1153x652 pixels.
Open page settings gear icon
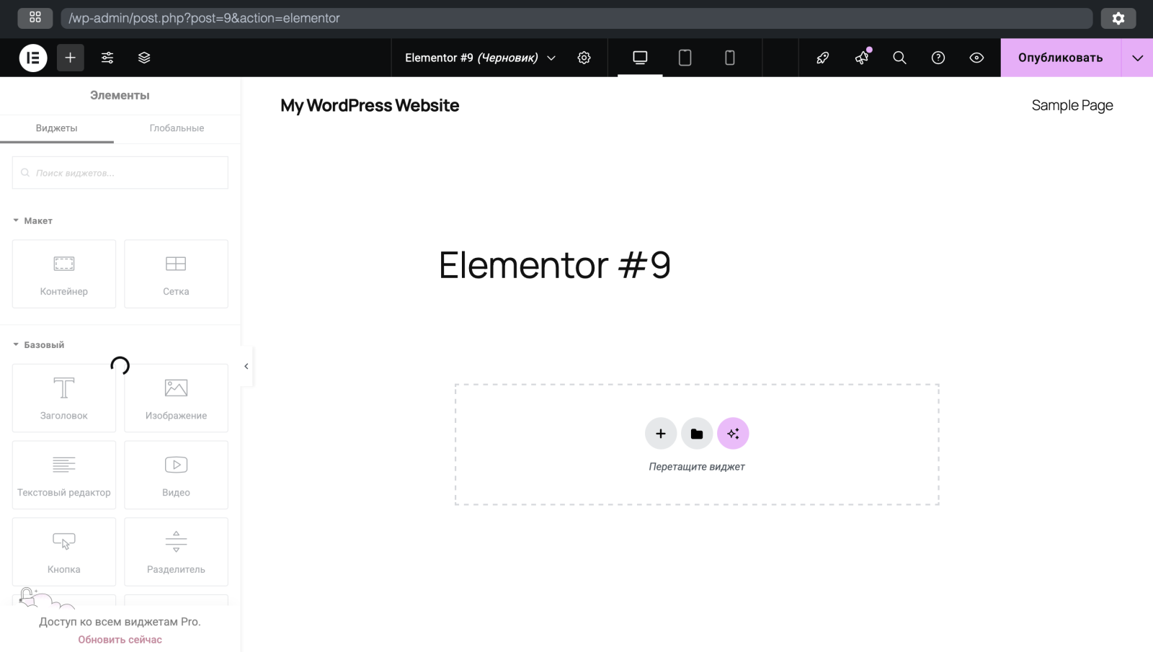point(584,58)
